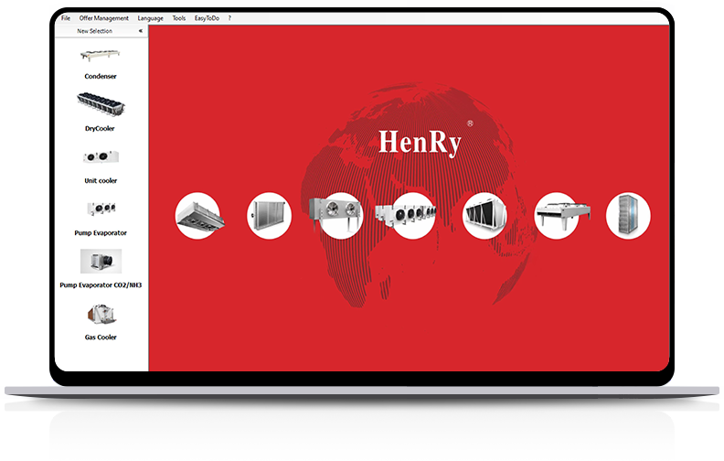Open the File menu
Screen dimensions: 724x461
(66, 18)
